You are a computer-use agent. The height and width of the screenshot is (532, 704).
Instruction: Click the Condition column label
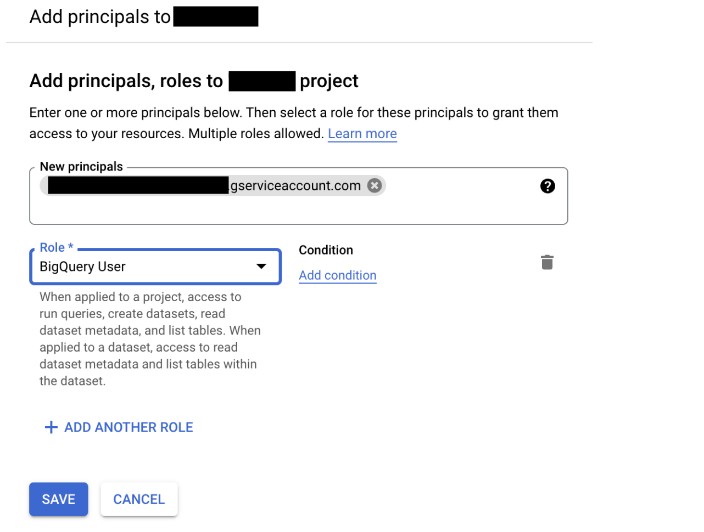[x=326, y=250]
